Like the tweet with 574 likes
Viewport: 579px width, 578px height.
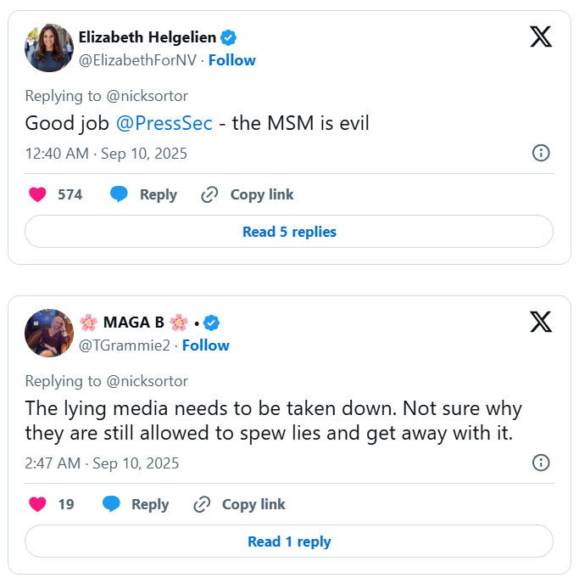pos(37,194)
